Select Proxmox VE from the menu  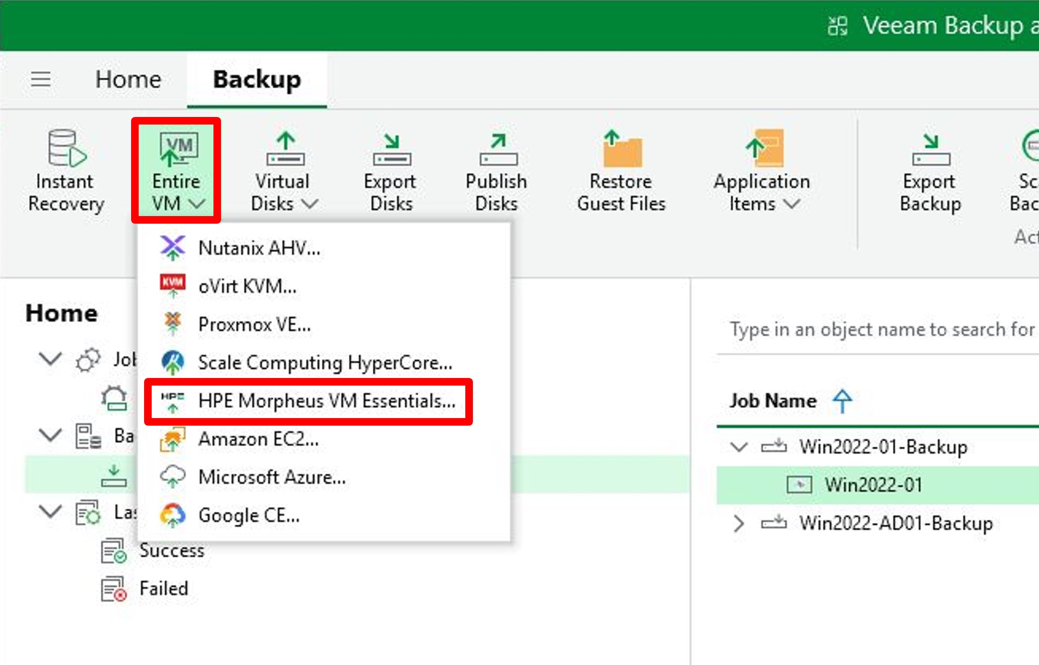[324, 324]
